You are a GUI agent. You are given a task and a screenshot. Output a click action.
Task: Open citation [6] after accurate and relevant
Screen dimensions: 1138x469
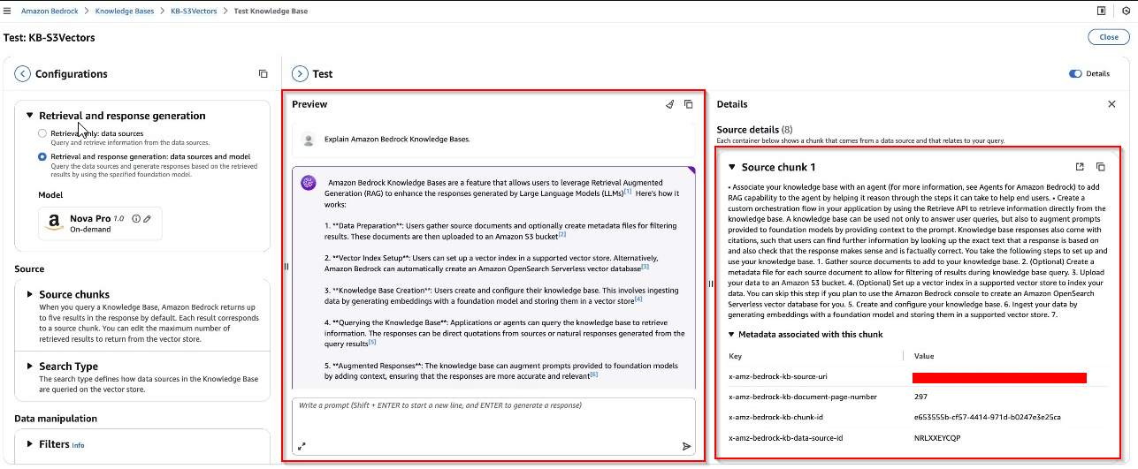[x=594, y=374]
